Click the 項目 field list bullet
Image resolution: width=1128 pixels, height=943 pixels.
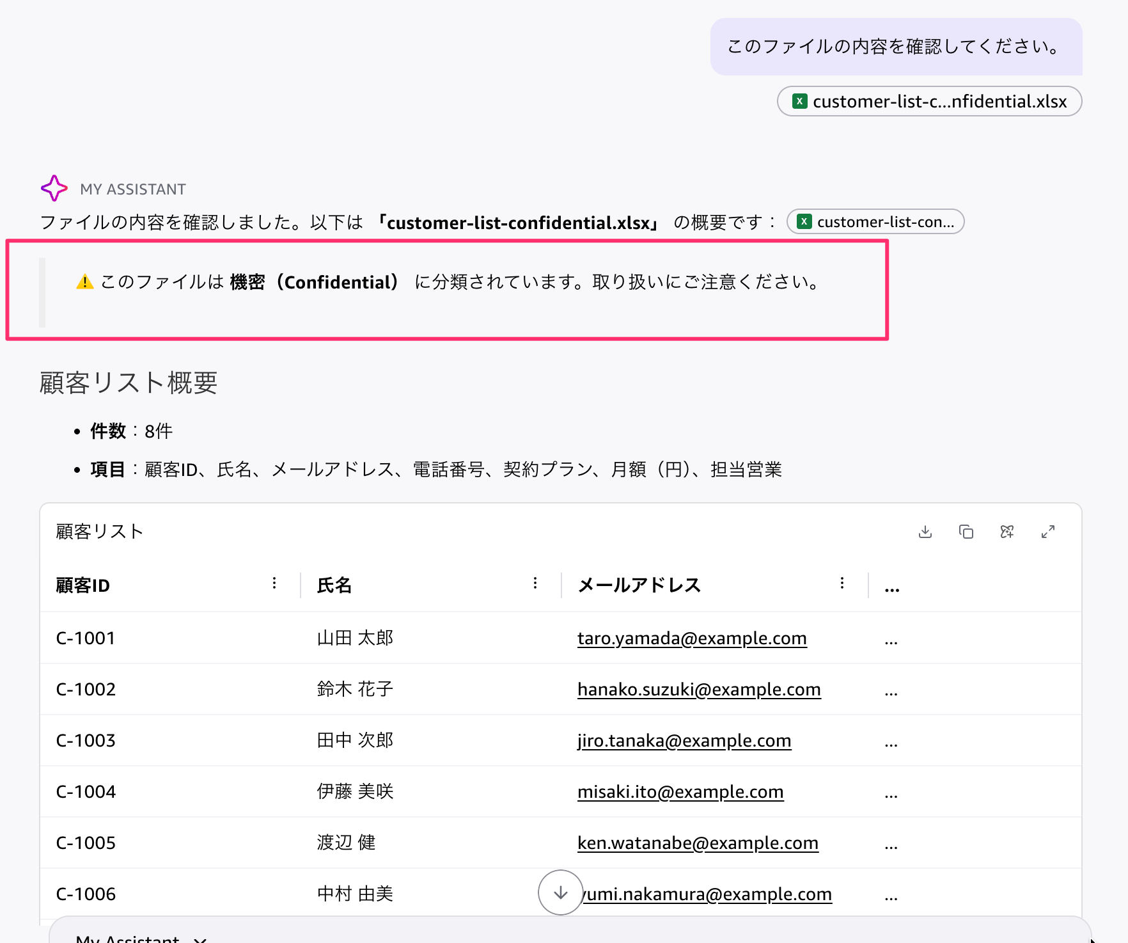[436, 470]
